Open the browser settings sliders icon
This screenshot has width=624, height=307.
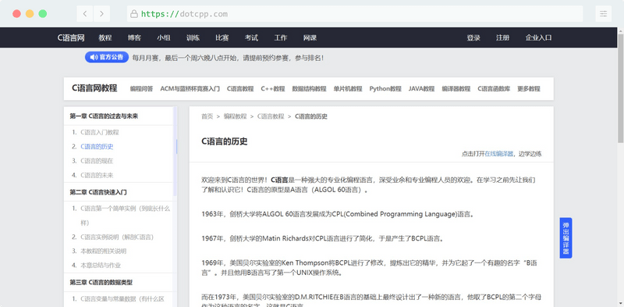pos(603,14)
